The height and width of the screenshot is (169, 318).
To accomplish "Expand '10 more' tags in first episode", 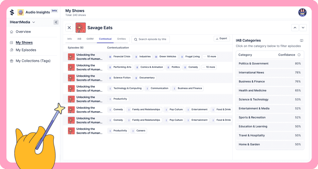I will (x=210, y=57).
